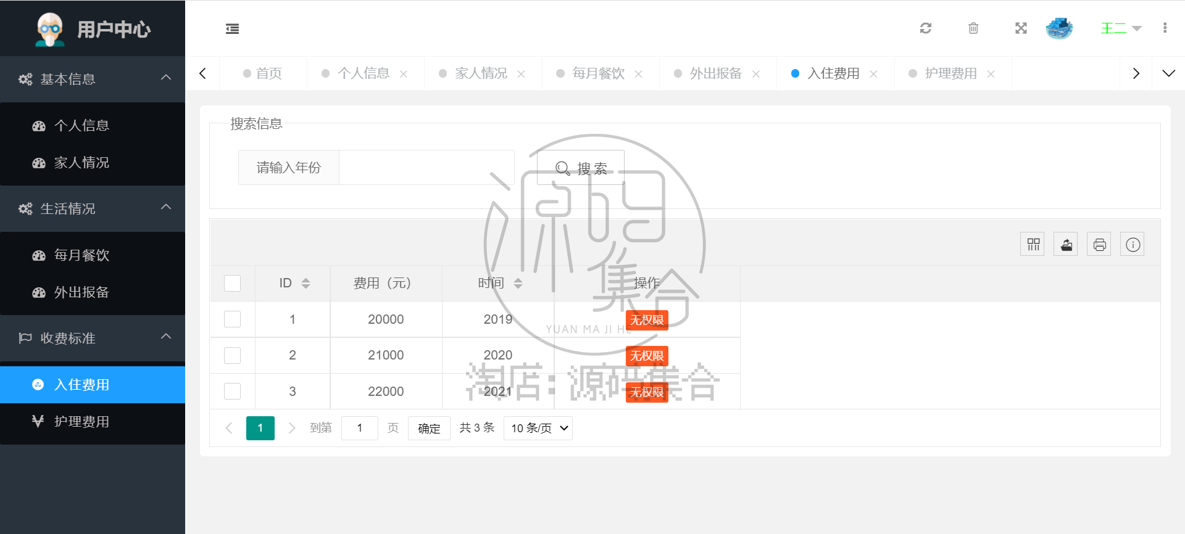Click the 用户中心 logo avatar
Image resolution: width=1185 pixels, height=534 pixels.
pos(50,29)
